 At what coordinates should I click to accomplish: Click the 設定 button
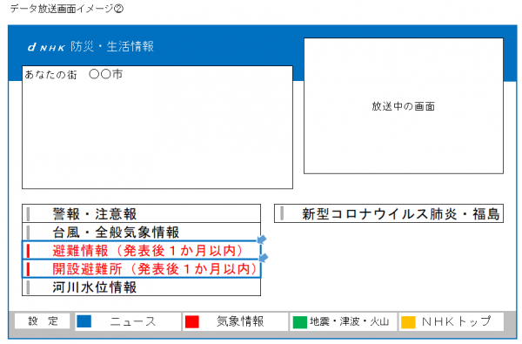43,321
